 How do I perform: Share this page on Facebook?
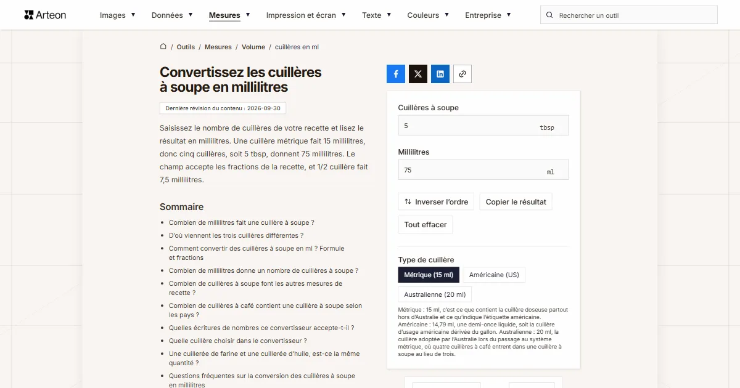click(396, 74)
